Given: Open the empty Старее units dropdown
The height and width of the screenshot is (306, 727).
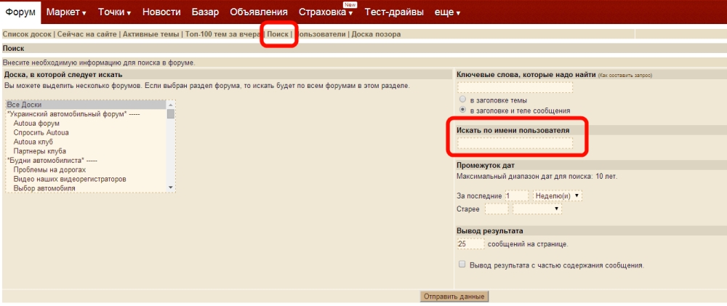Looking at the screenshot, I should point(537,209).
